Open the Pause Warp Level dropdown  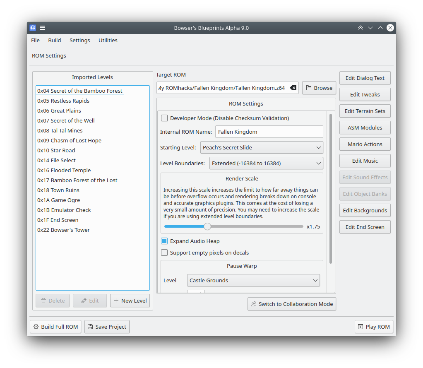253,280
